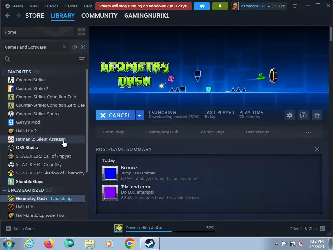The width and height of the screenshot is (333, 250).
Task: Show more game links ellipsis menu
Action: pyautogui.click(x=308, y=132)
